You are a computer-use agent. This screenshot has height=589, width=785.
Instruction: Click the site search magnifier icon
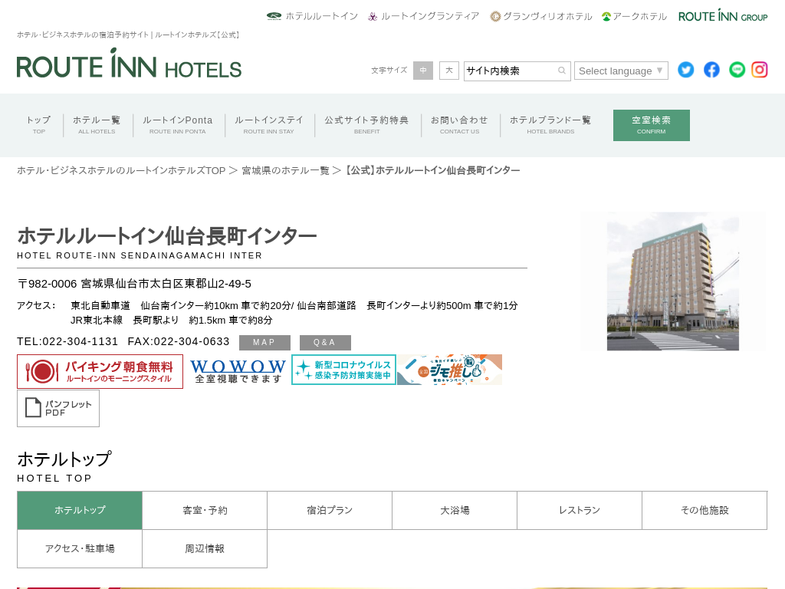click(562, 71)
